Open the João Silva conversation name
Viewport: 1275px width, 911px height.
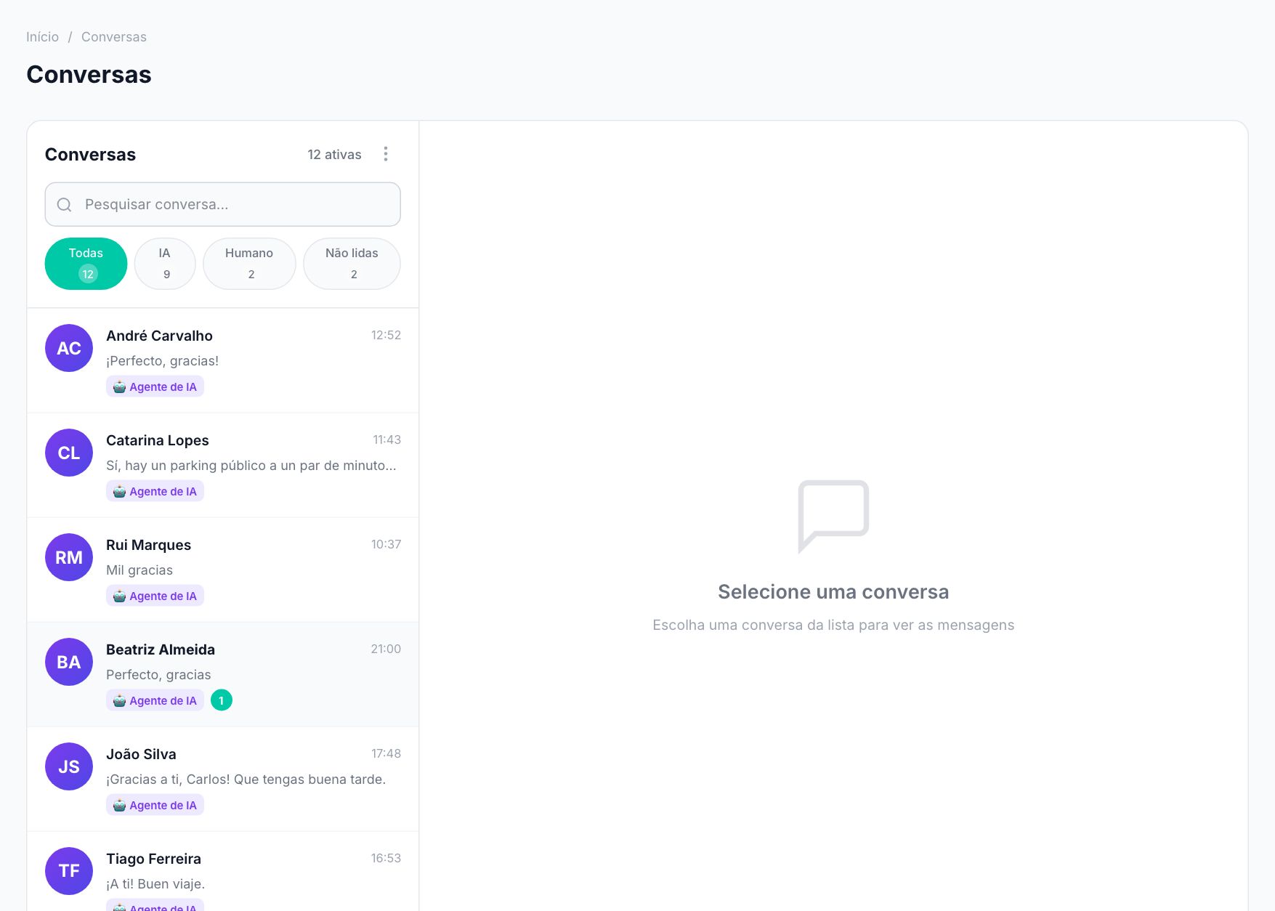(141, 754)
